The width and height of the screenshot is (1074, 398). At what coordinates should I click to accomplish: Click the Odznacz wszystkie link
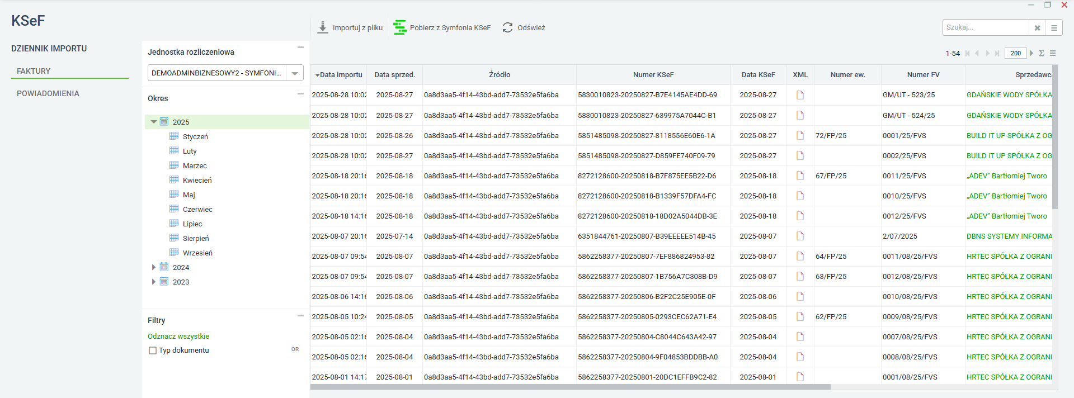tap(178, 337)
